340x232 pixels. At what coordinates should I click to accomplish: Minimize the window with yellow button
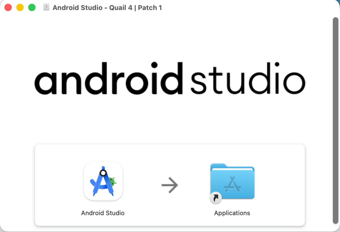pyautogui.click(x=20, y=8)
